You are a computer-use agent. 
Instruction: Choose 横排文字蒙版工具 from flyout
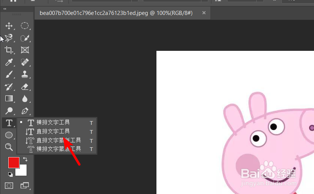pos(57,149)
